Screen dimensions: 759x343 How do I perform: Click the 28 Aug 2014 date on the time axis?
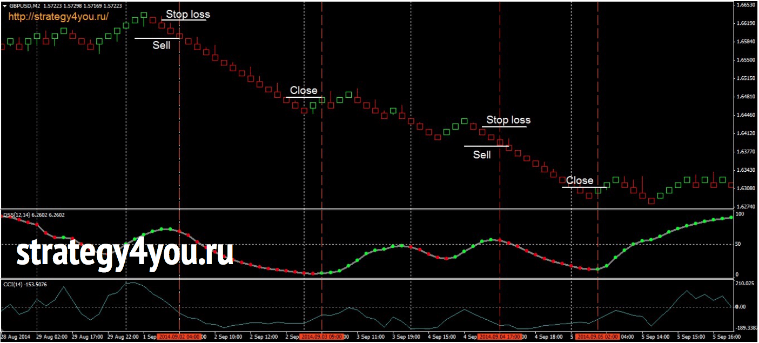(x=16, y=337)
